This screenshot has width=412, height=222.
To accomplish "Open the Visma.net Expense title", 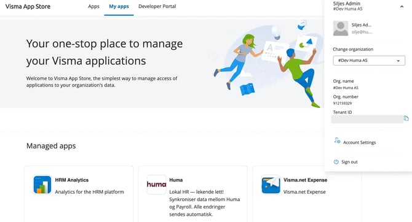I will (x=306, y=180).
